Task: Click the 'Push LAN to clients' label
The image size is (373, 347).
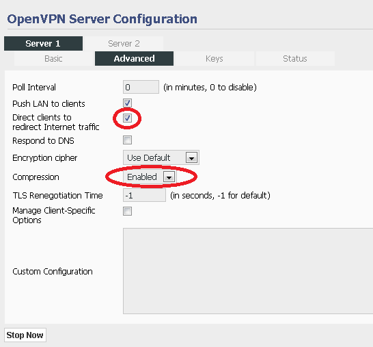Action: (x=49, y=103)
